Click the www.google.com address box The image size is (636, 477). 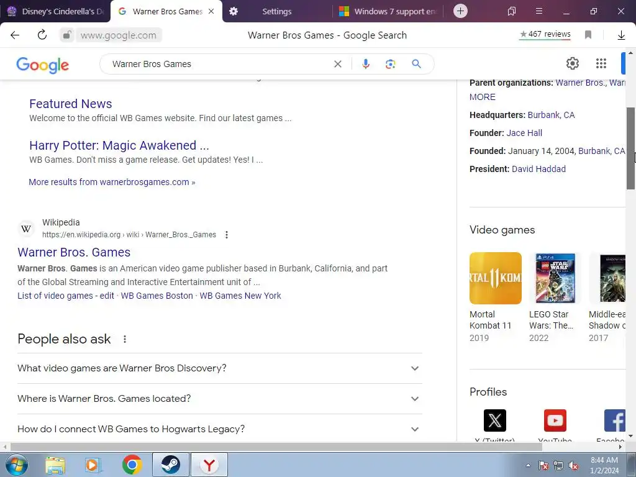(x=119, y=35)
